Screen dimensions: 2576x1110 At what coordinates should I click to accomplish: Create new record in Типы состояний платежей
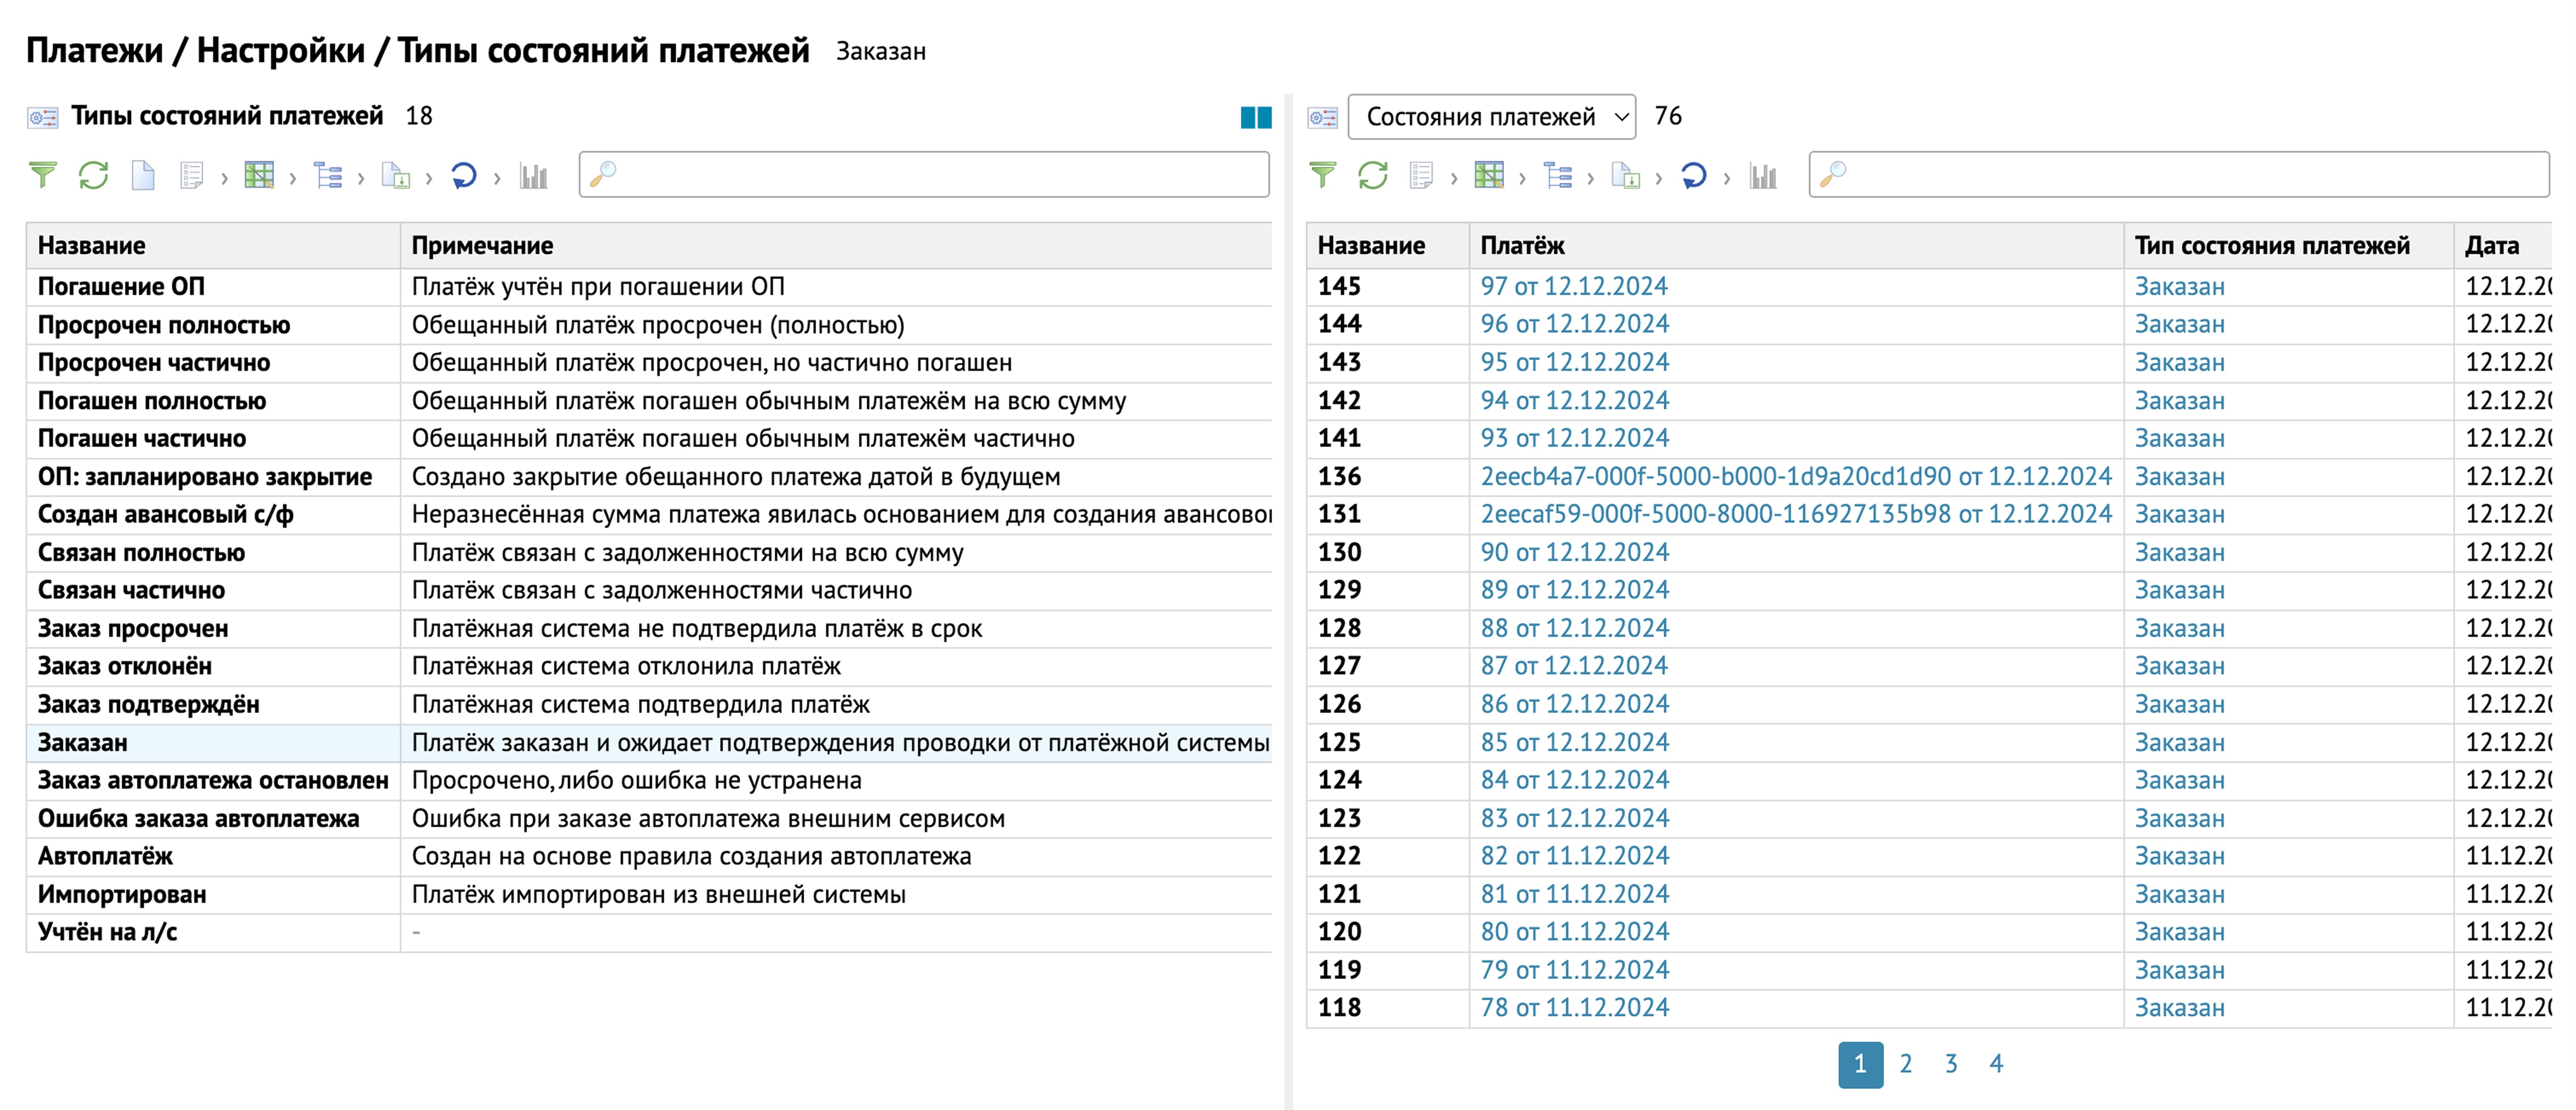pyautogui.click(x=143, y=176)
